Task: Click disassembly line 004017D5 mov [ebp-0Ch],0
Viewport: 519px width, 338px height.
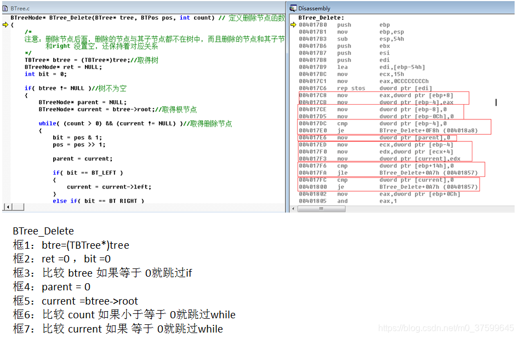Action: (376, 117)
